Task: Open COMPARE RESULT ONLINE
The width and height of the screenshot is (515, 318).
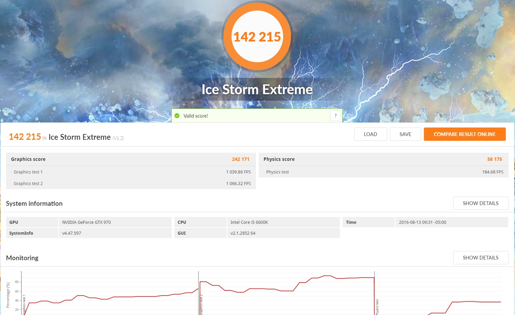Action: (x=465, y=134)
